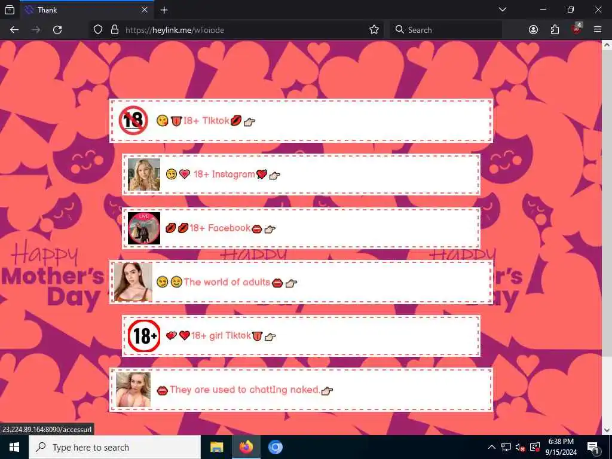Open the extensions puzzle icon

coord(555,30)
